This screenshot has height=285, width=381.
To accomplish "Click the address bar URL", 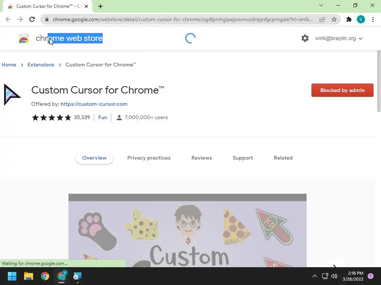I will click(x=183, y=19).
